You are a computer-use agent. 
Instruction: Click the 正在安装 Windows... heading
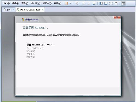(35, 27)
